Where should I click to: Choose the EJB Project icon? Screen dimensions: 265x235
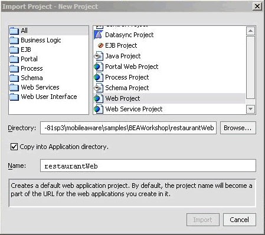(100, 45)
